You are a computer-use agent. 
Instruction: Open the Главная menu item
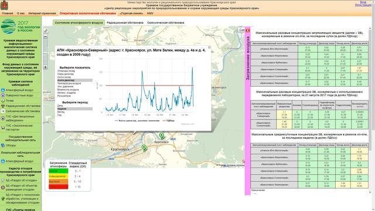click(8, 13)
